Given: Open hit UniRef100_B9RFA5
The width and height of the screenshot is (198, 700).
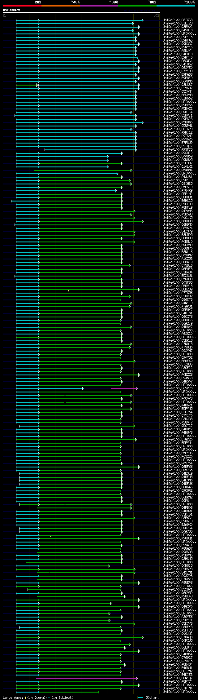Looking at the screenshot, I should coord(178,41).
